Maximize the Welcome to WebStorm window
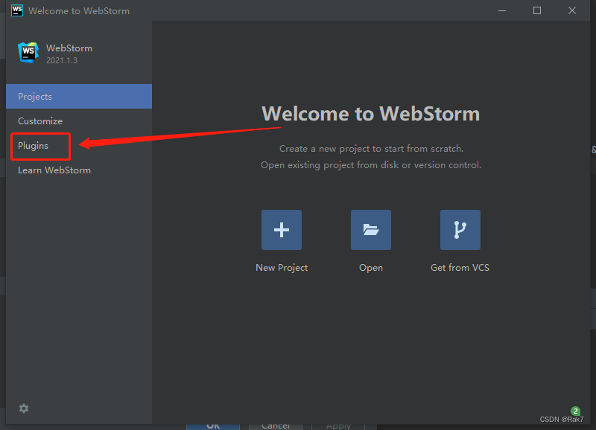This screenshot has width=596, height=430. pos(536,10)
